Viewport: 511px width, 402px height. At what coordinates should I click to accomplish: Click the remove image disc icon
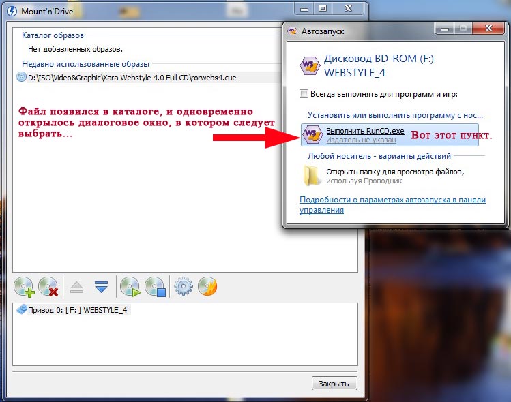48,287
